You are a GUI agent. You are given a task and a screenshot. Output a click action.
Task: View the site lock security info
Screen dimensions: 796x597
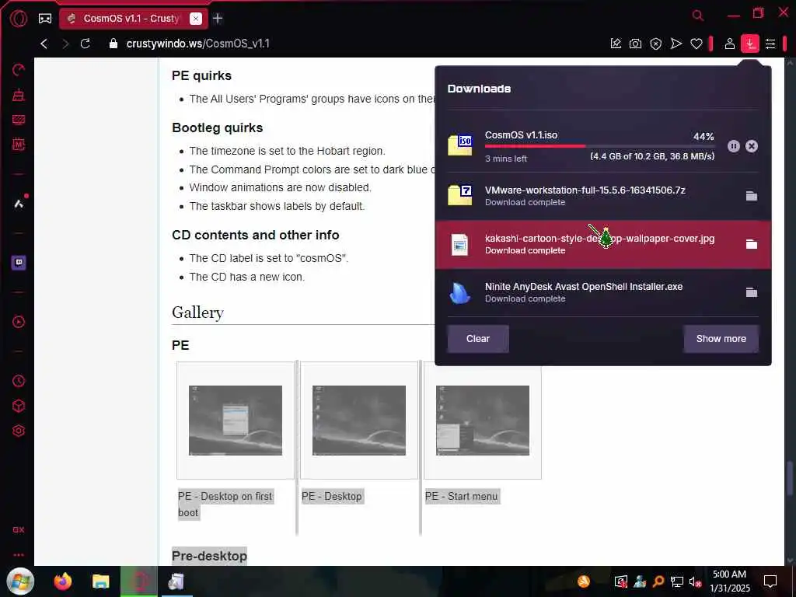coord(113,44)
